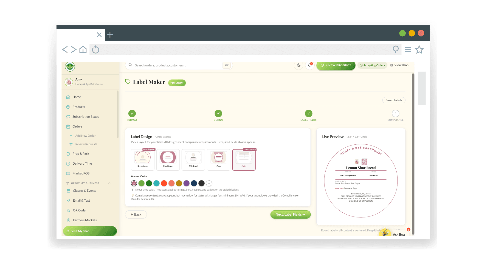
Task: Click the magnifier icon in the address bar
Action: click(396, 49)
